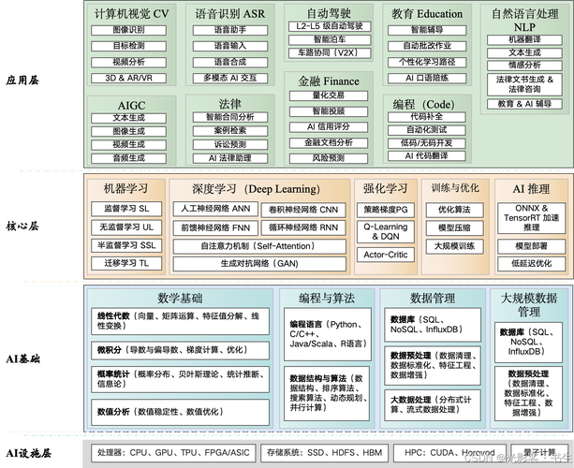Select the 个性化学习路径 box

427,62
